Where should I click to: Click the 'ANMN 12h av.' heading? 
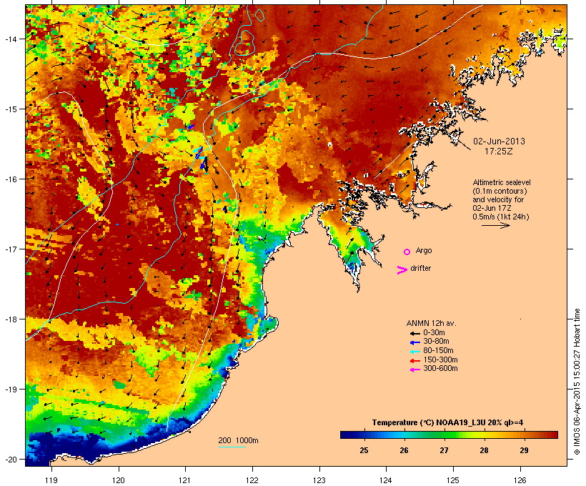pos(431,323)
